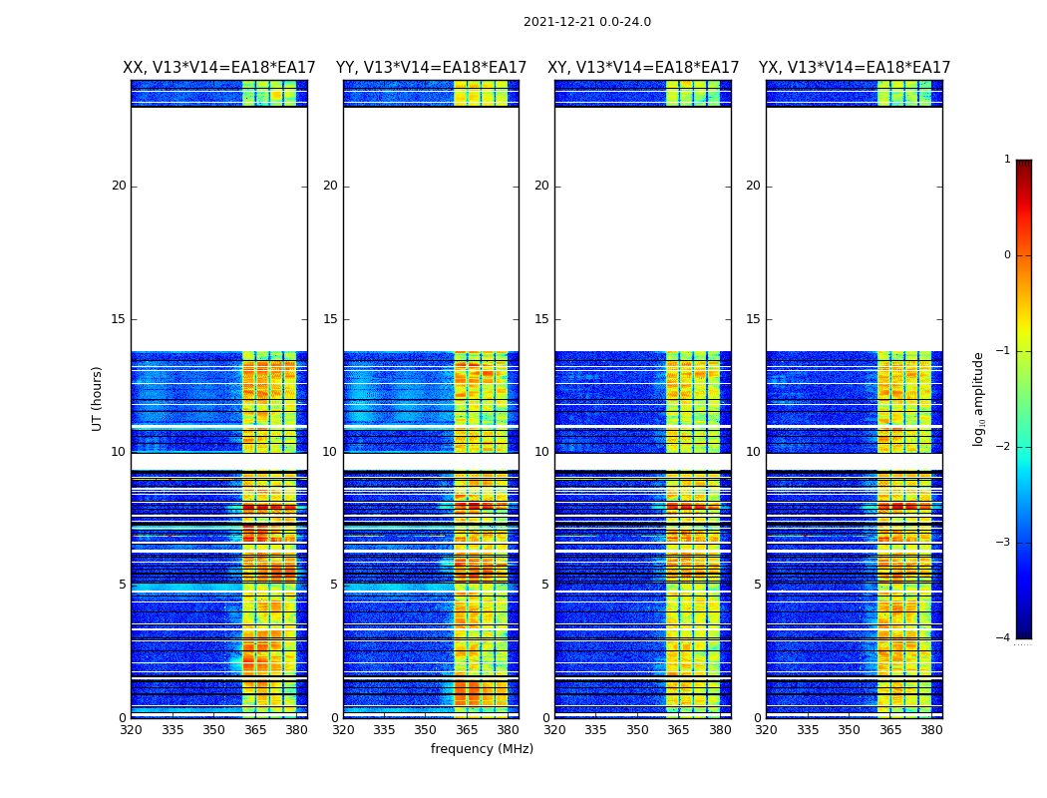
Task: Click colorbar tick label −2
Action: click(1003, 447)
